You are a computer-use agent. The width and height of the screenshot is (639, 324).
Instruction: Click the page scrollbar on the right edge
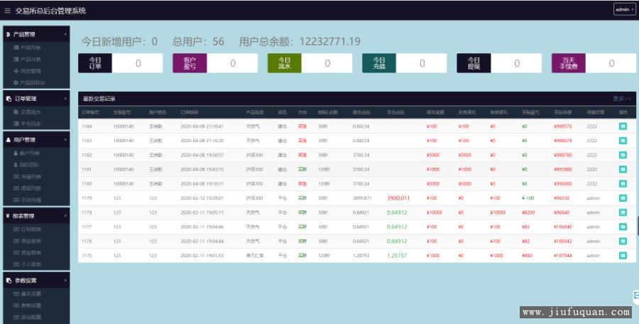(638, 226)
